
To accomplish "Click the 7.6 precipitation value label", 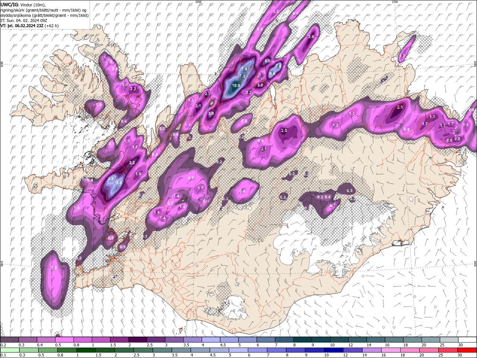I will click(278, 66).
